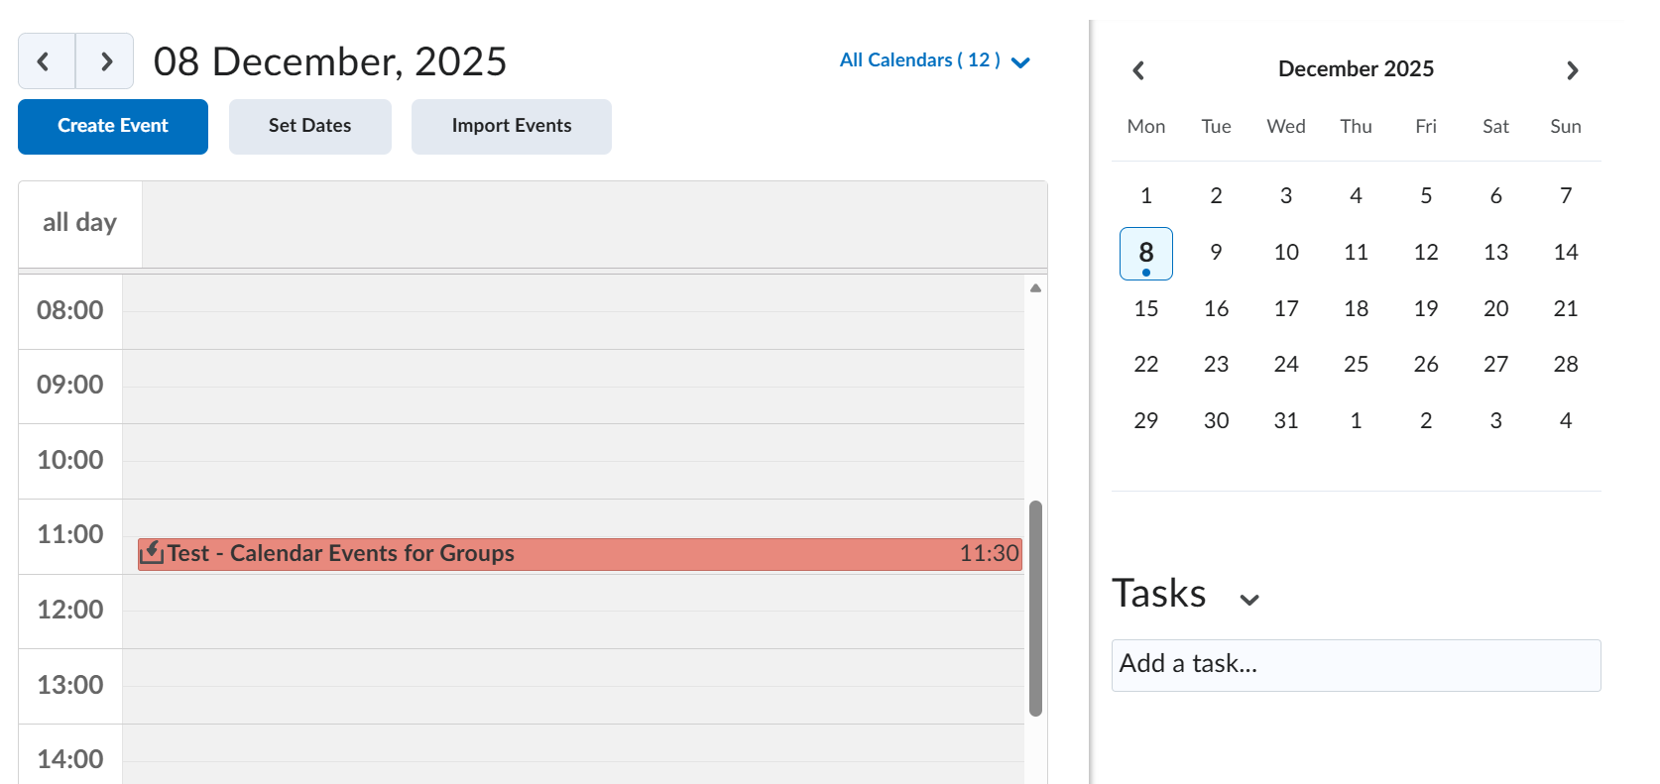Pick December 31 in mini calendar
The width and height of the screenshot is (1660, 784).
coord(1285,421)
